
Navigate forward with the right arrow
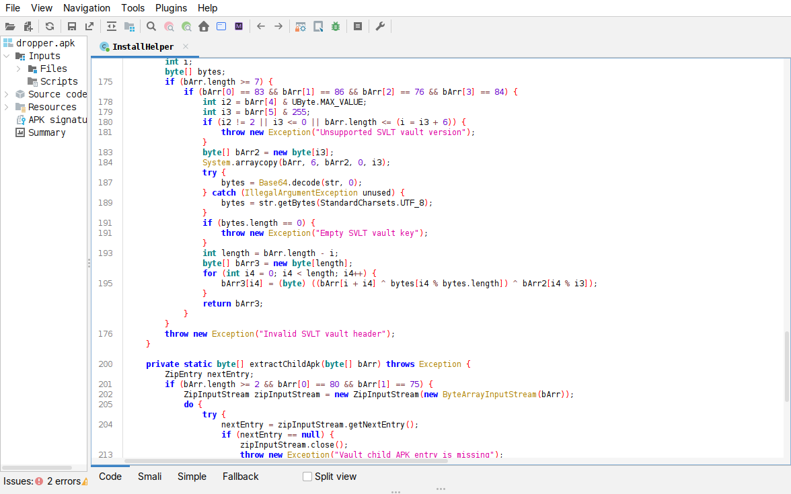[x=278, y=27]
